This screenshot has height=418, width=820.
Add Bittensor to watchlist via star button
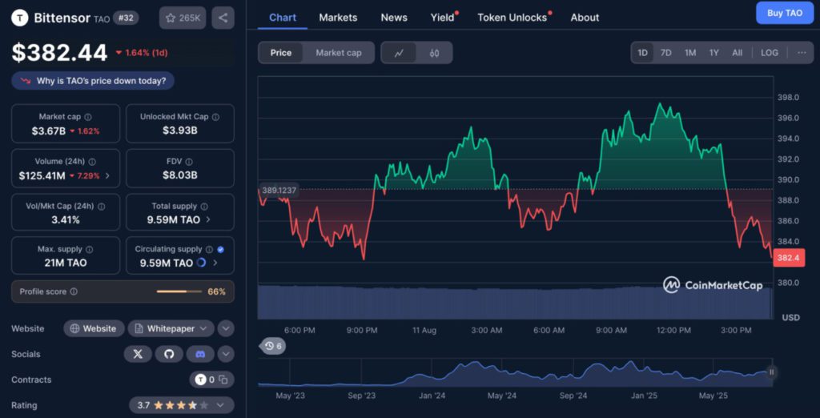[182, 18]
